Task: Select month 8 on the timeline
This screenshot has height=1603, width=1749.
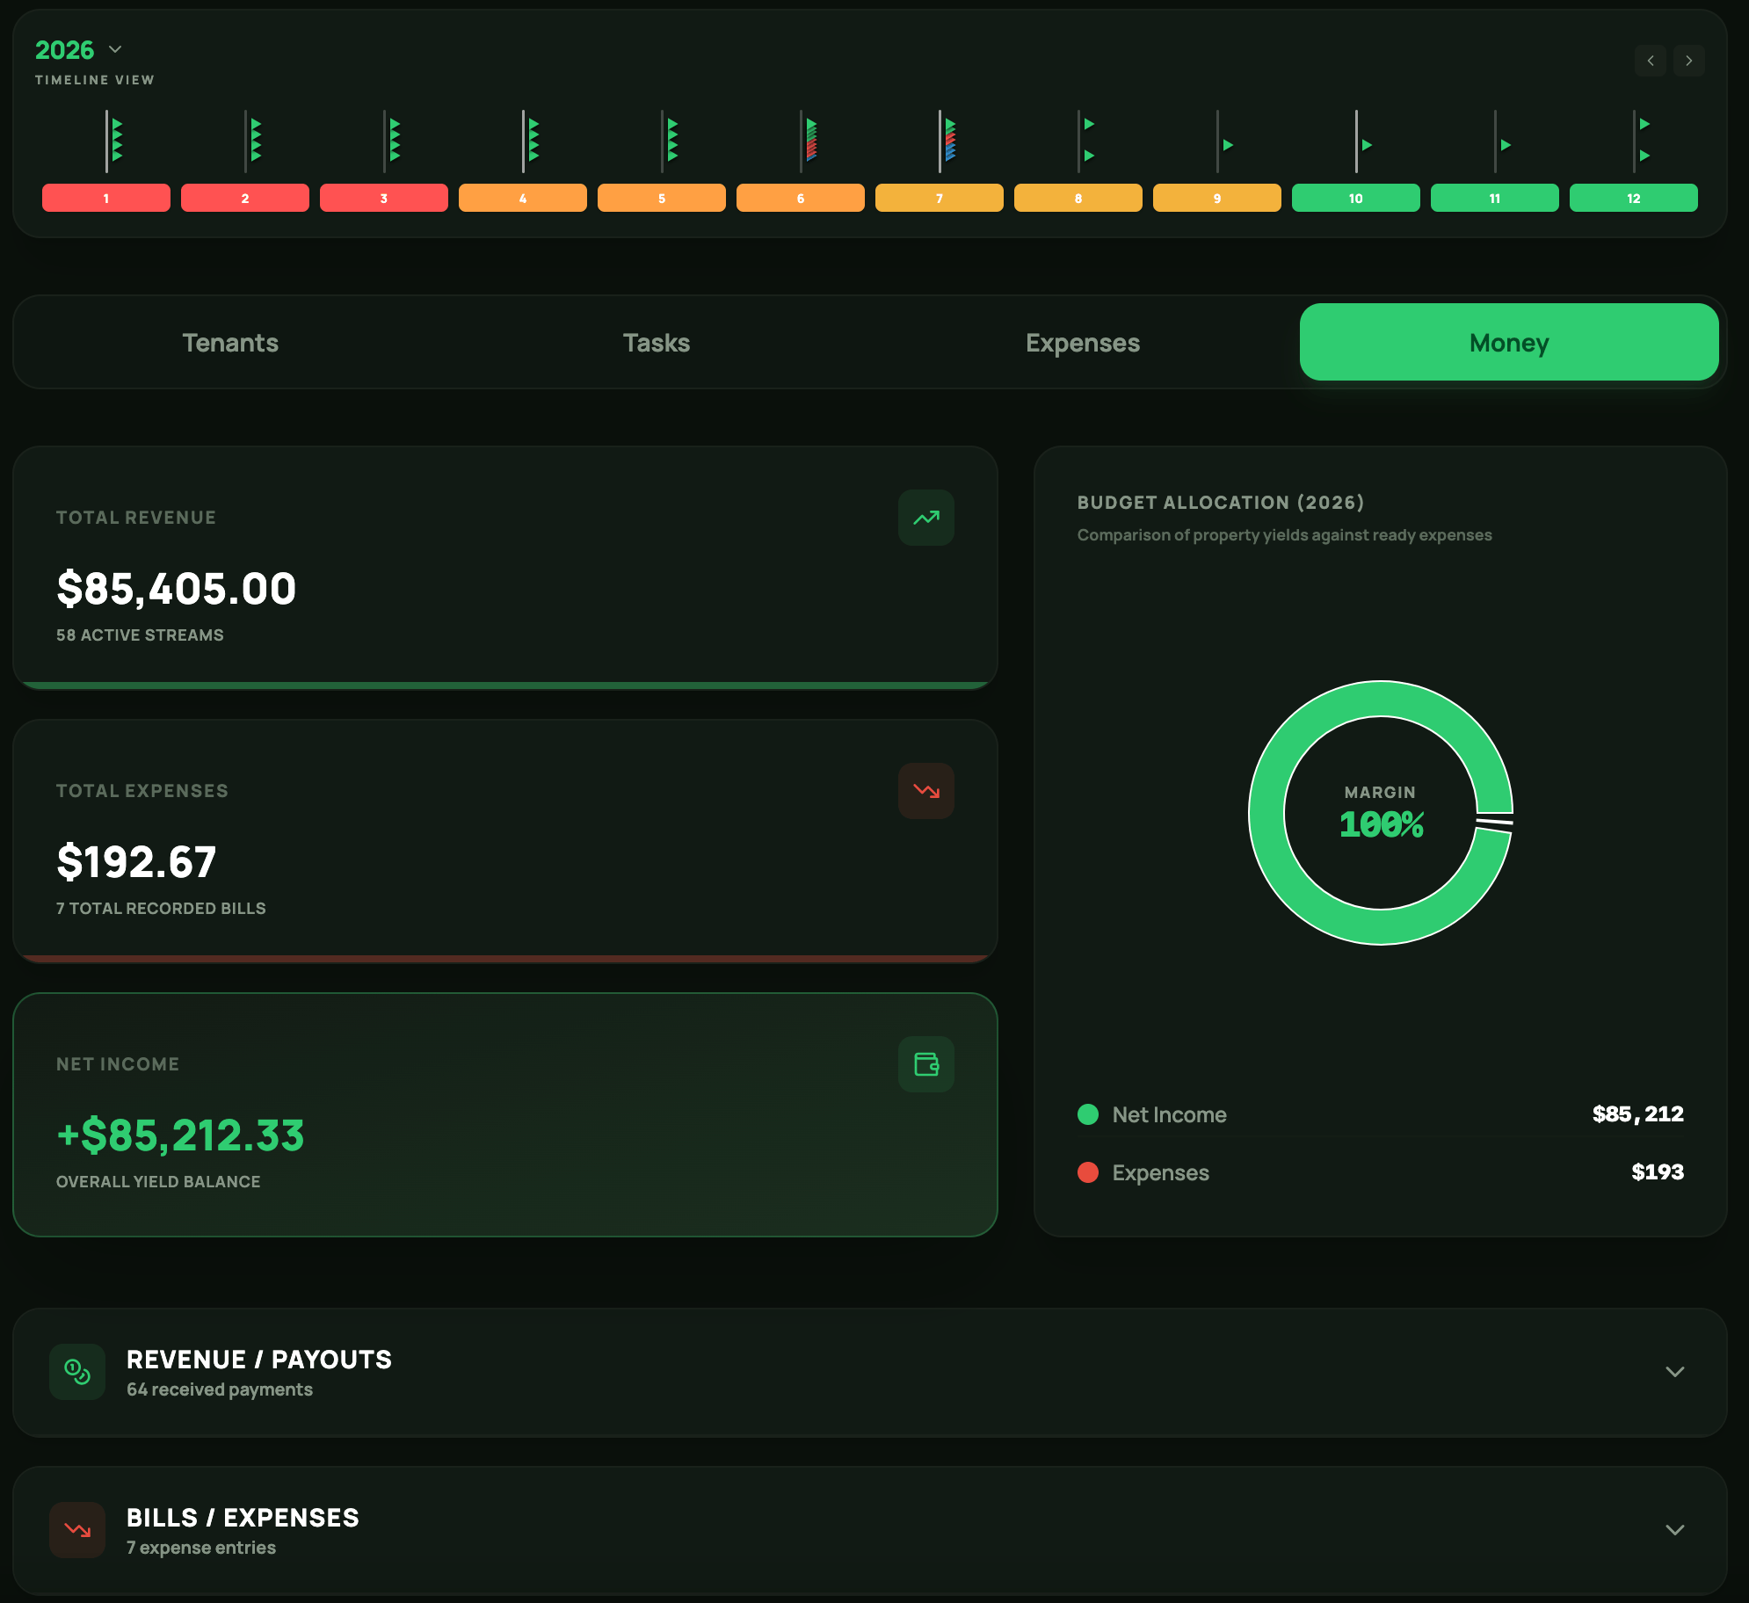Action: click(x=1078, y=198)
